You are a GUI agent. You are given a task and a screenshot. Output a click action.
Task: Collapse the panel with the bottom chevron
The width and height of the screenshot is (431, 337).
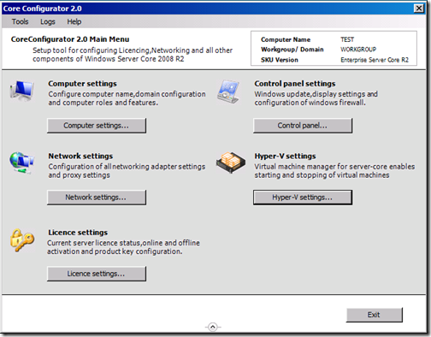[213, 327]
